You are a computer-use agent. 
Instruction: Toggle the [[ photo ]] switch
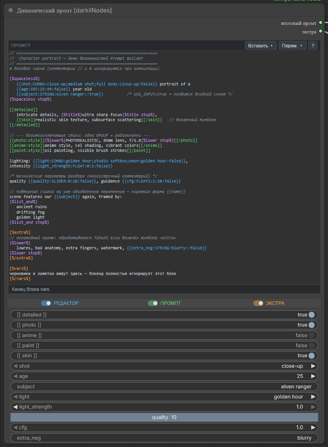[x=164, y=325]
